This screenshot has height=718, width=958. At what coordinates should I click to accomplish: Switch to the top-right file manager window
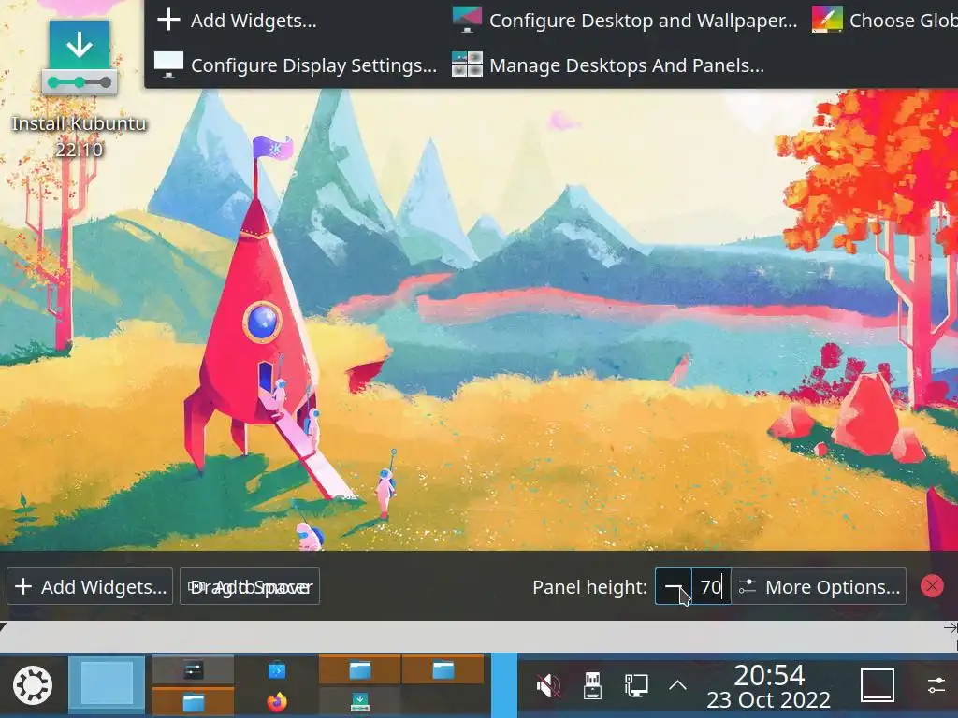pyautogui.click(x=443, y=669)
